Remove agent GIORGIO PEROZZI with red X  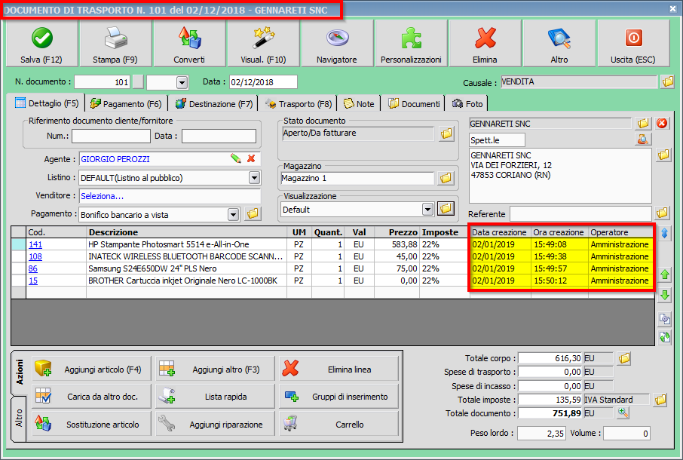[x=251, y=158]
